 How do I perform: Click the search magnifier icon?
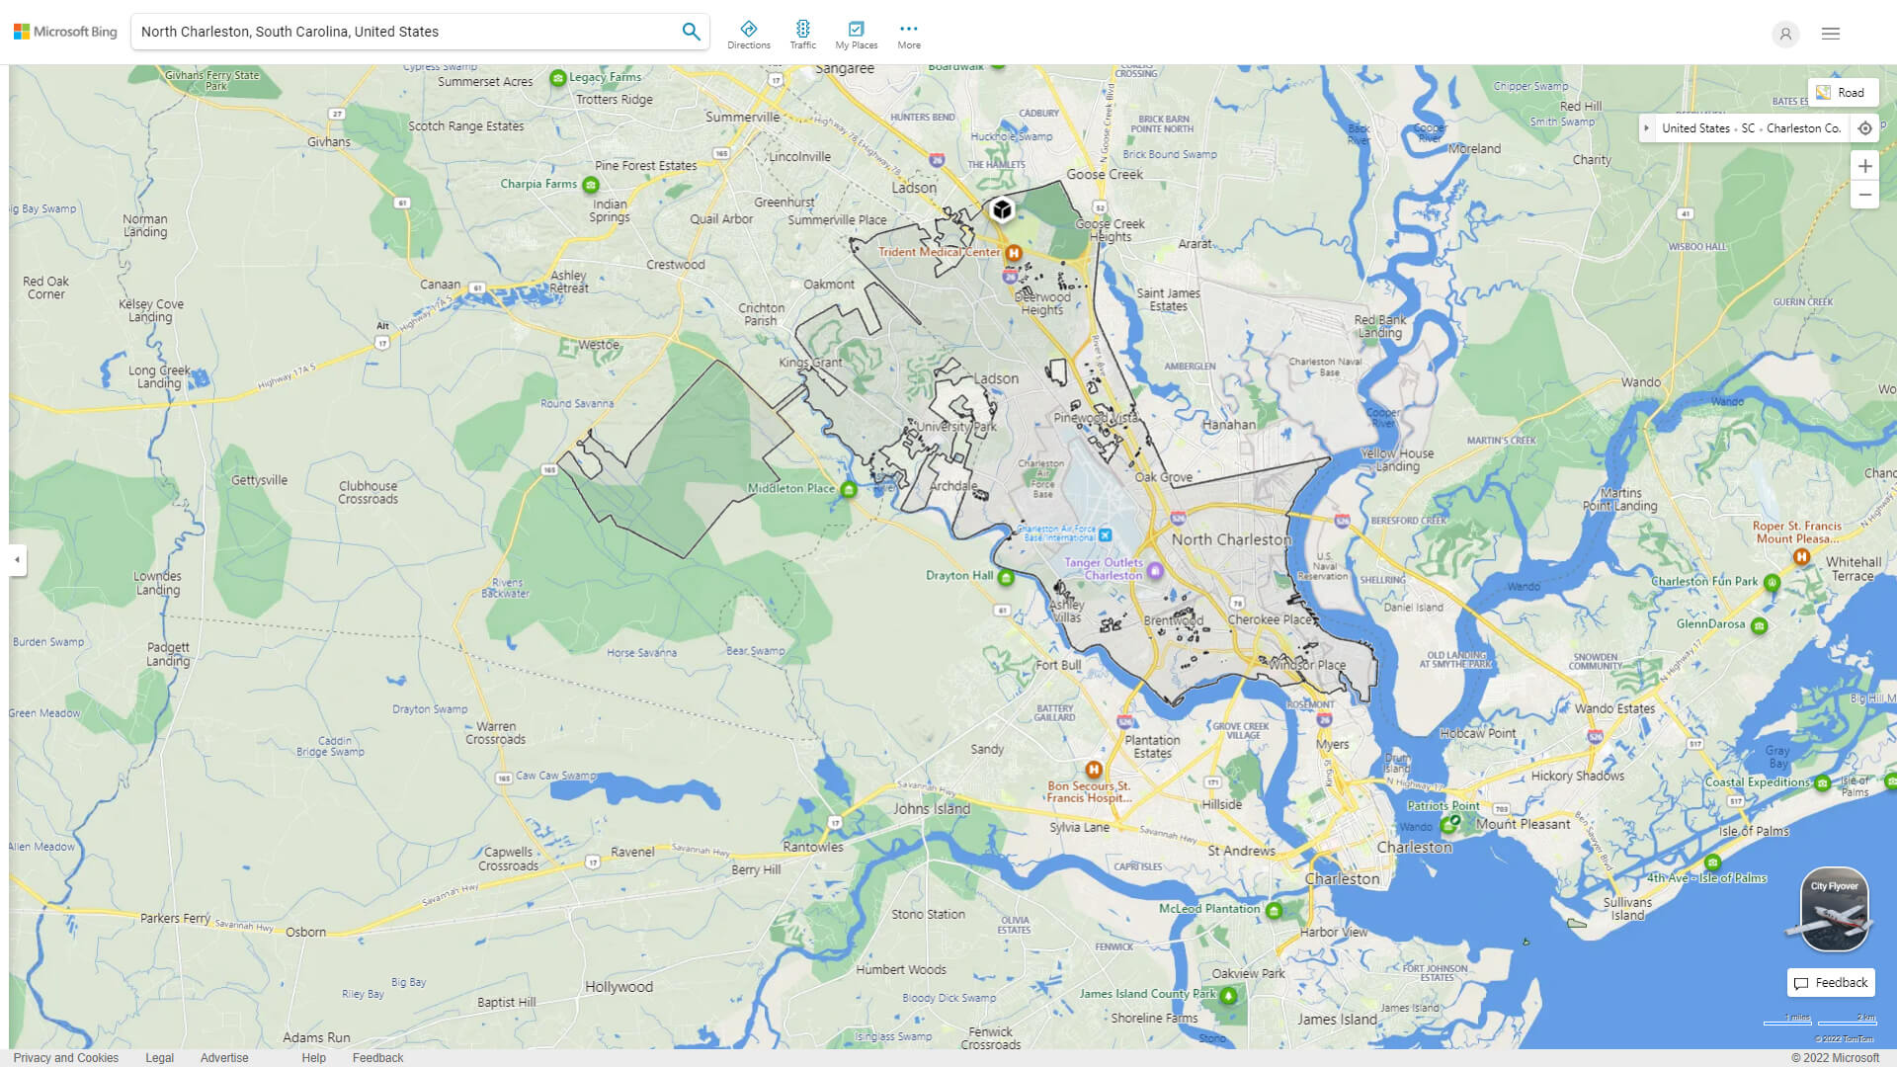[x=691, y=32]
